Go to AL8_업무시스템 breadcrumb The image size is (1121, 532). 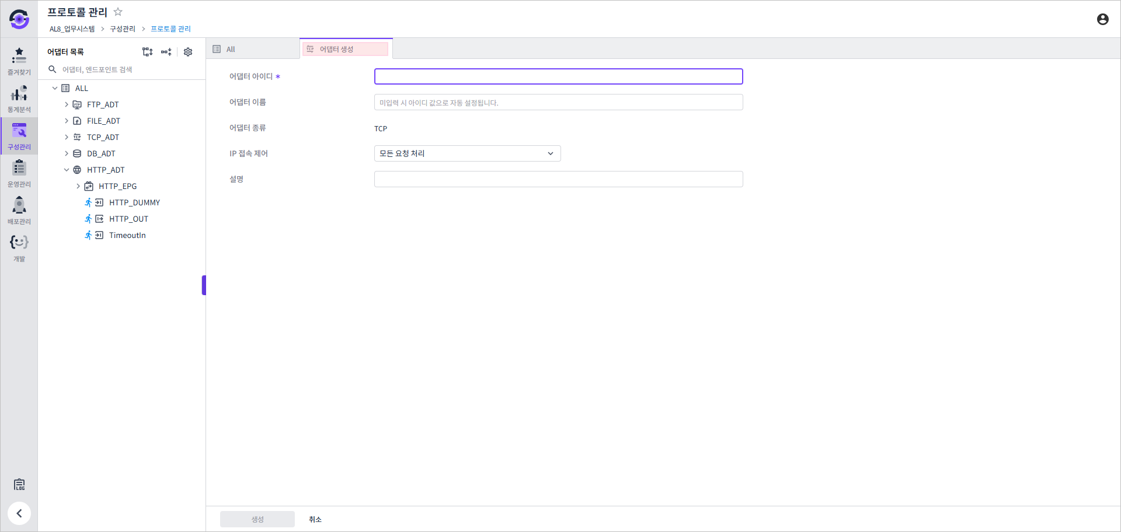pyautogui.click(x=72, y=29)
